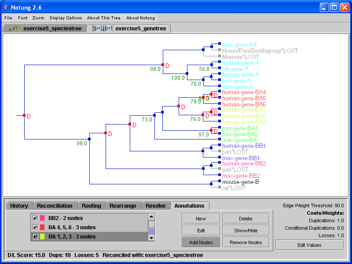Toggle the BA 4, 5, 6 checkbox
This screenshot has width=352, height=264.
pos(36,227)
